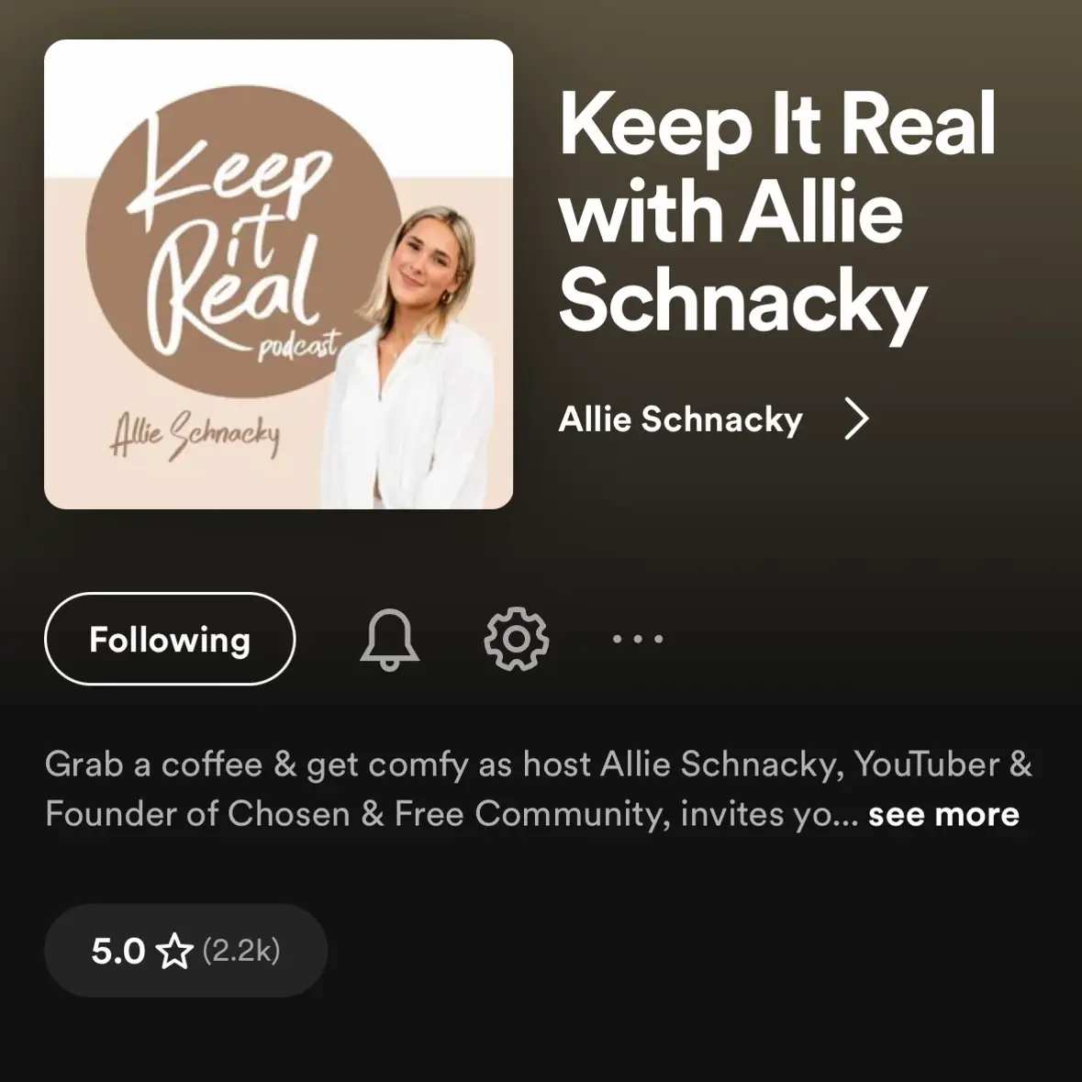The width and height of the screenshot is (1082, 1082).
Task: Expand the description with see more
Action: pos(943,814)
